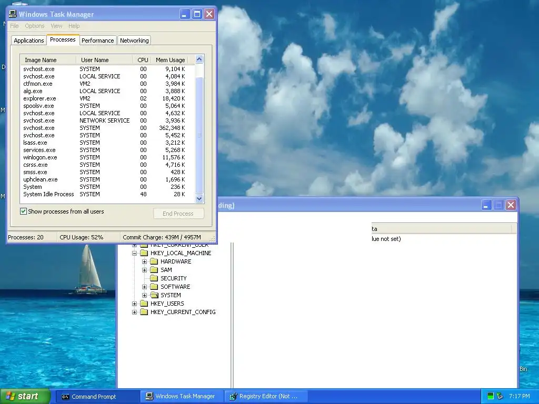Switch to the Performance tab
Screen dimensions: 539x404
97,41
